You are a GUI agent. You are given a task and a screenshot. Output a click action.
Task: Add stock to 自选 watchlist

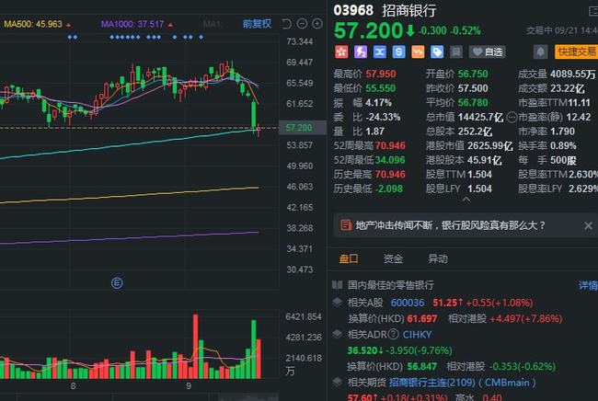[487, 52]
